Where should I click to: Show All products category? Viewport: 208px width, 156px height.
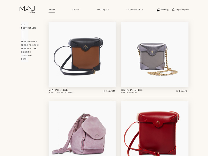[x=23, y=24]
